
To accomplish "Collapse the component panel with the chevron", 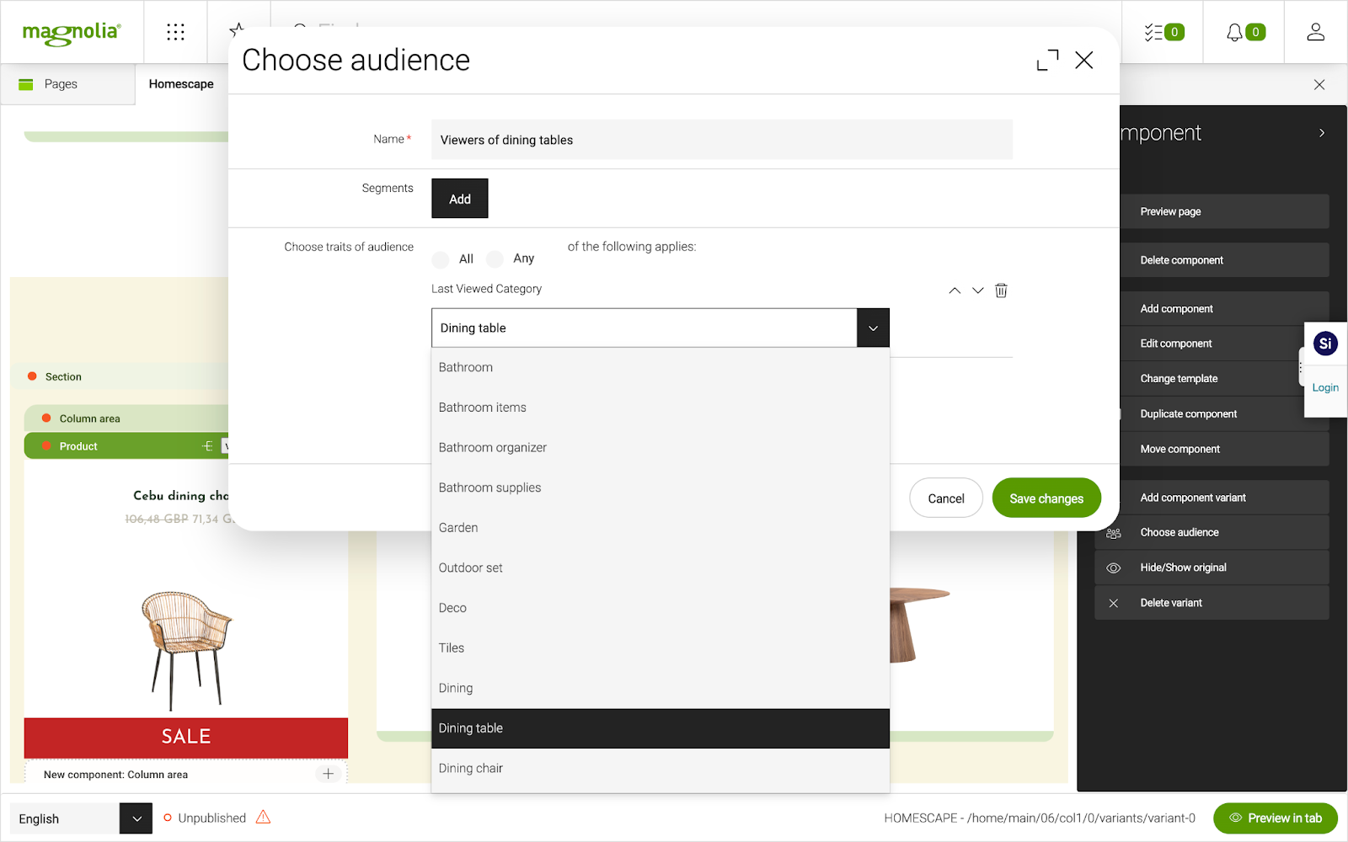I will pyautogui.click(x=1321, y=132).
